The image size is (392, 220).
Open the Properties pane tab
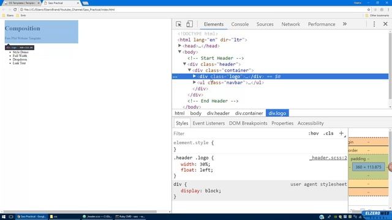coord(282,123)
